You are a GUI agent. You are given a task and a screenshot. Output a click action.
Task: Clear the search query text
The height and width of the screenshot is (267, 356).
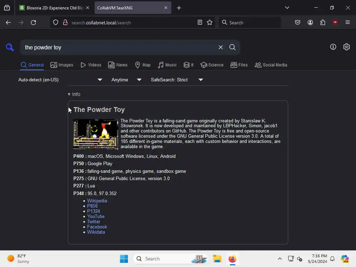[x=220, y=47]
